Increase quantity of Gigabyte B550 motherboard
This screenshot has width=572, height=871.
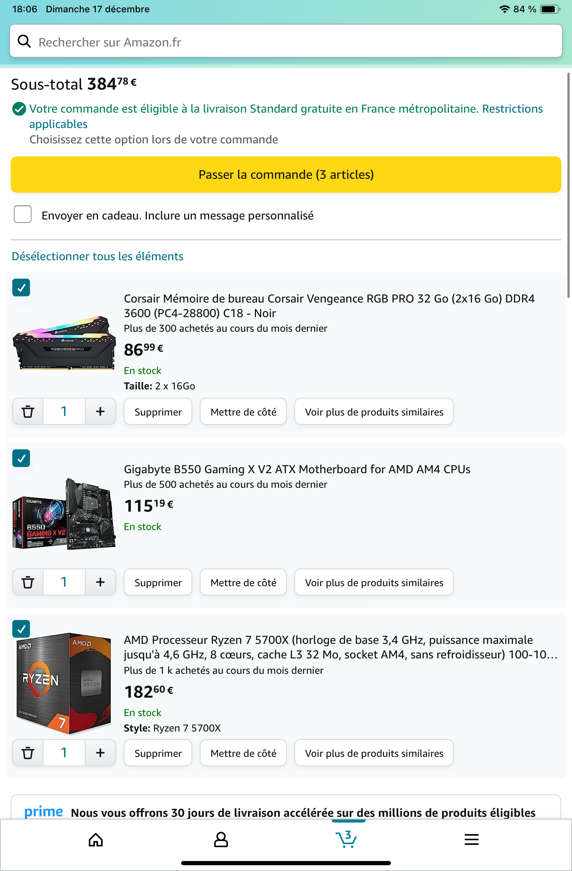click(100, 582)
